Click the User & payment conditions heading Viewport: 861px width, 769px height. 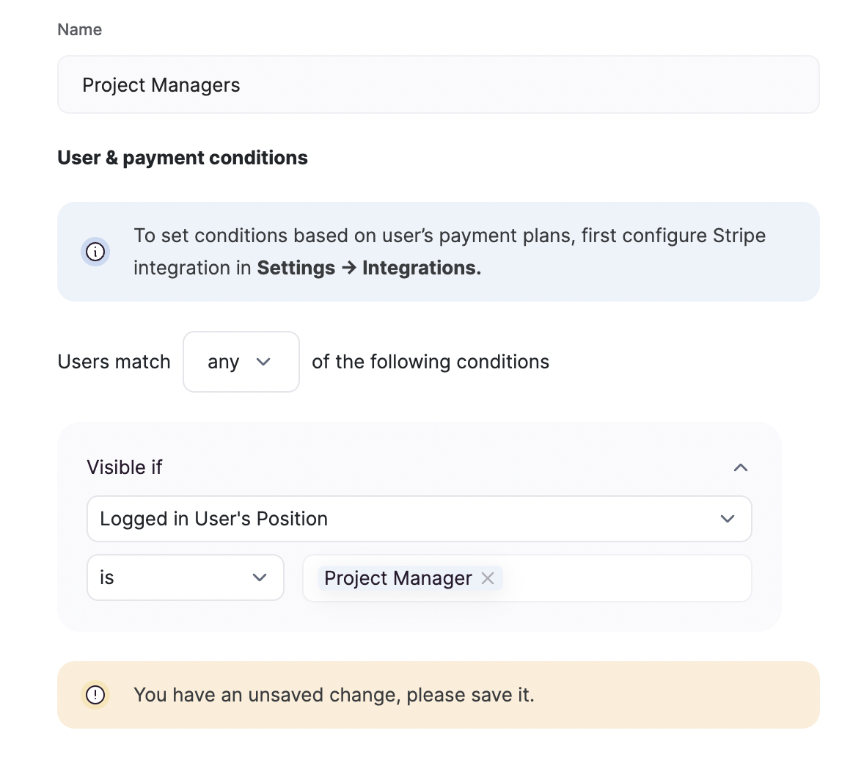(183, 158)
